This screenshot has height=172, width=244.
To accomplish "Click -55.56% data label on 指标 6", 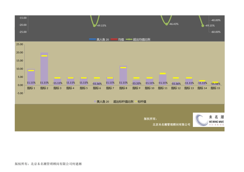I will coord(97,84).
